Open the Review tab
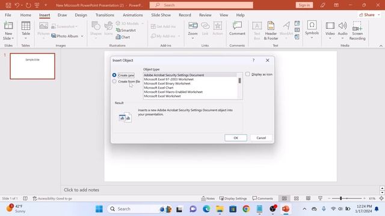Viewport: 385px width, 216px height. coord(205,15)
